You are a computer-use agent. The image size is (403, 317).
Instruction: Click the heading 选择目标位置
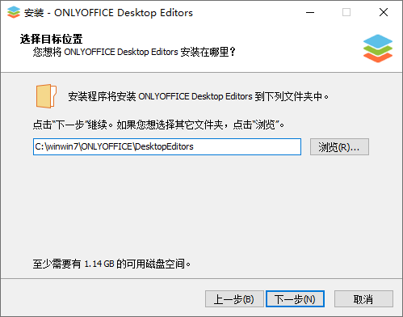click(x=51, y=39)
